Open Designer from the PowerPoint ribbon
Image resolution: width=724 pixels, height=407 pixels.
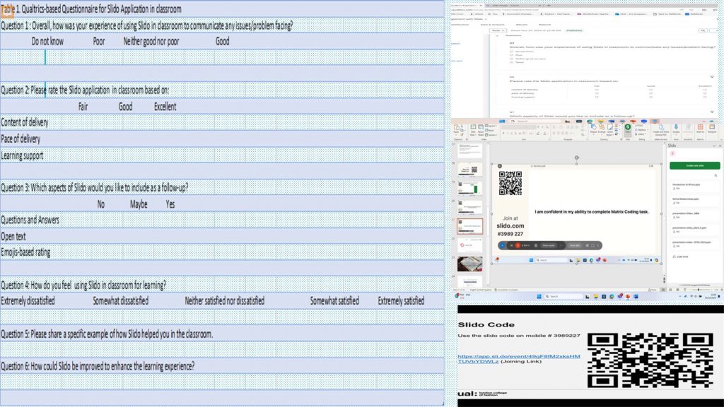pos(712,129)
